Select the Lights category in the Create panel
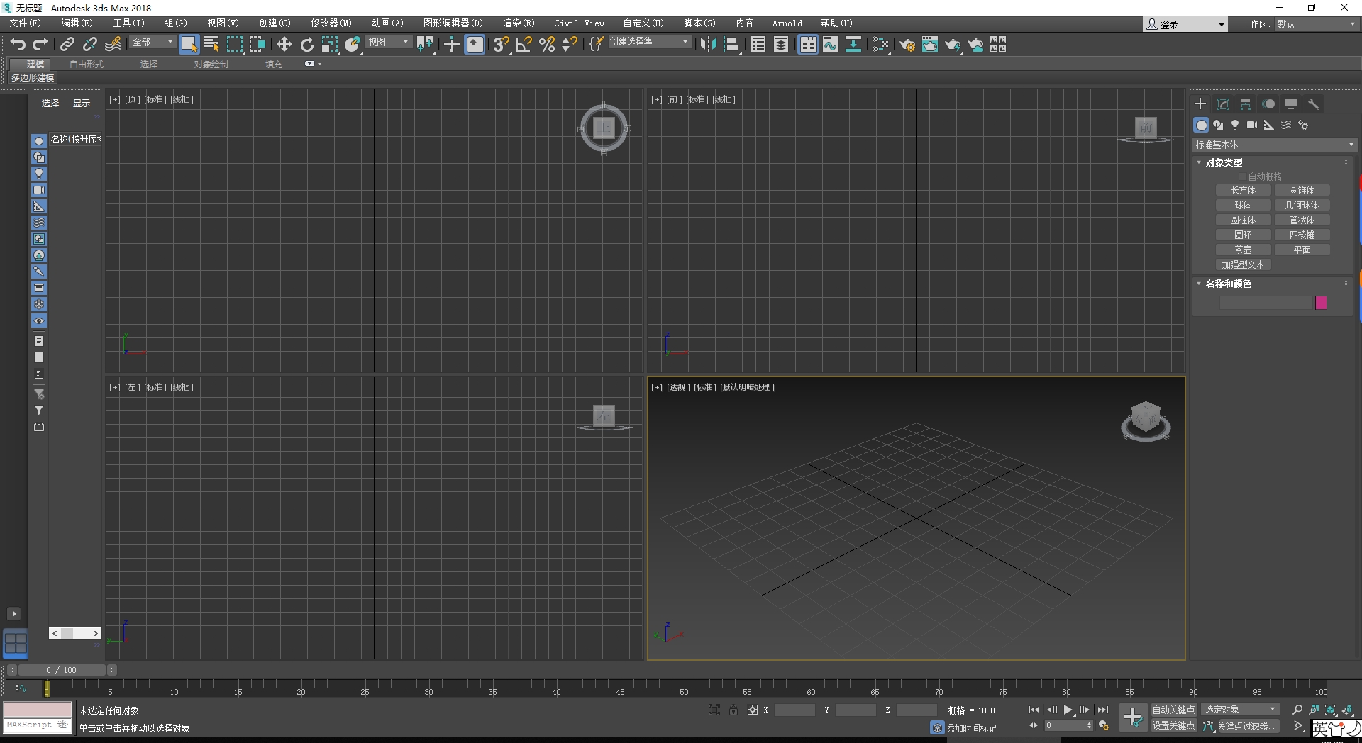 1235,125
